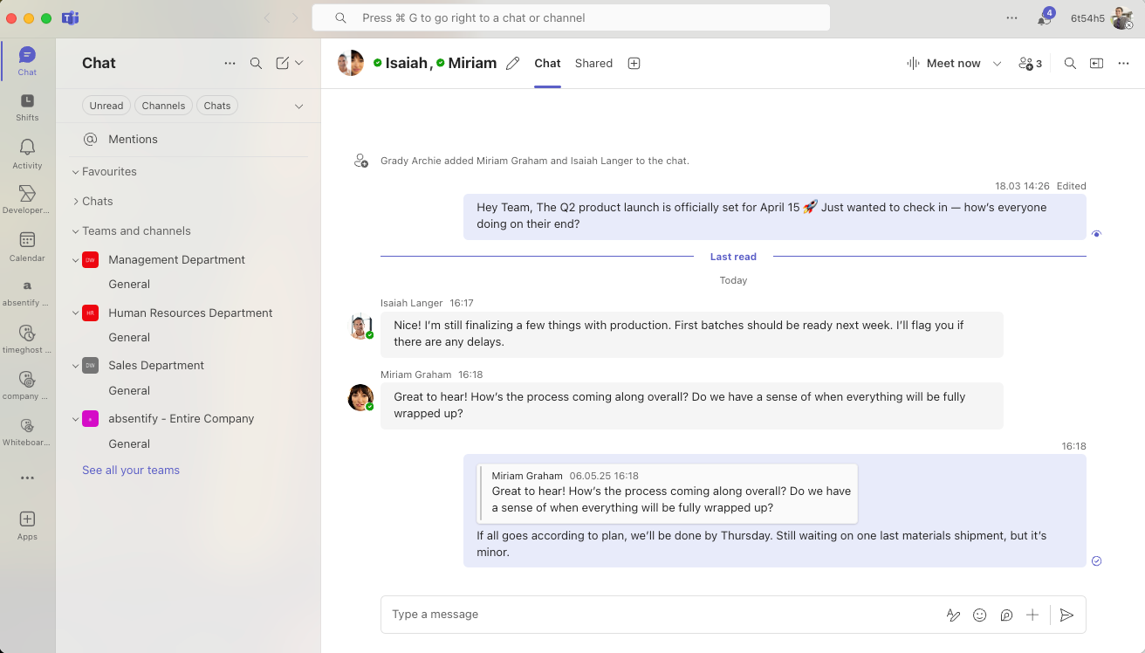
Task: Open Miriam Graham's avatar in conversation
Action: click(360, 397)
